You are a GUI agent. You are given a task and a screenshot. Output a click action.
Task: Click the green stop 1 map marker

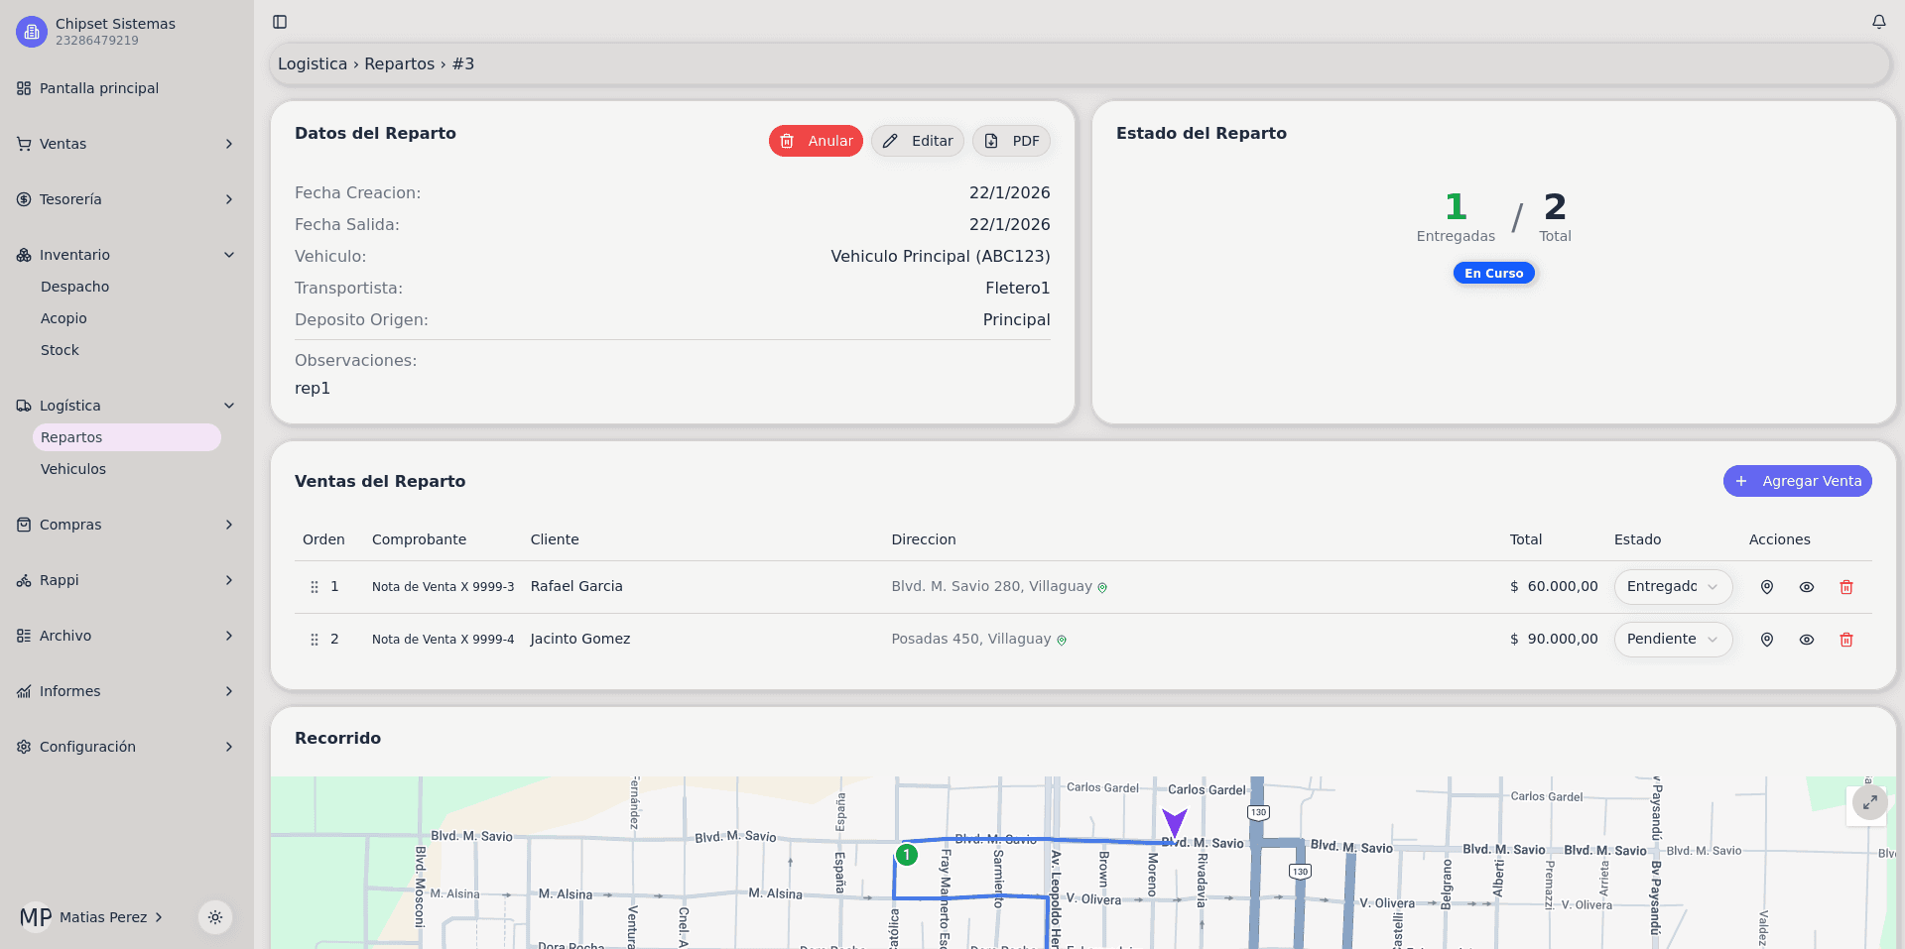coord(906,855)
